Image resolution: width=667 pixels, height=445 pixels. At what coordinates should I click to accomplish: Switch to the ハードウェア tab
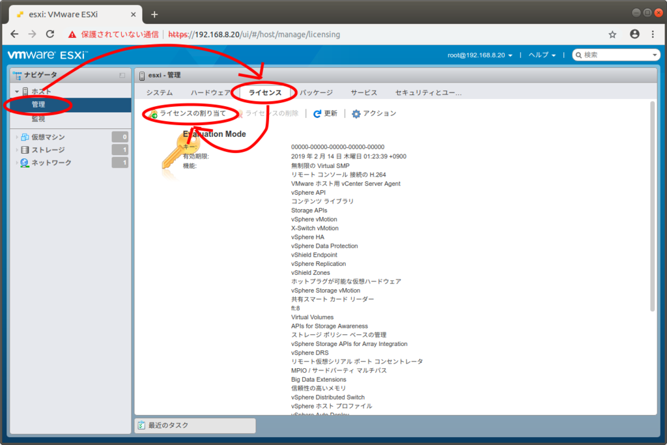(210, 93)
